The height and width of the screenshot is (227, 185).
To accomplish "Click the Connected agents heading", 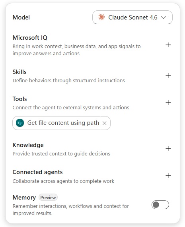I will pos(37,172).
